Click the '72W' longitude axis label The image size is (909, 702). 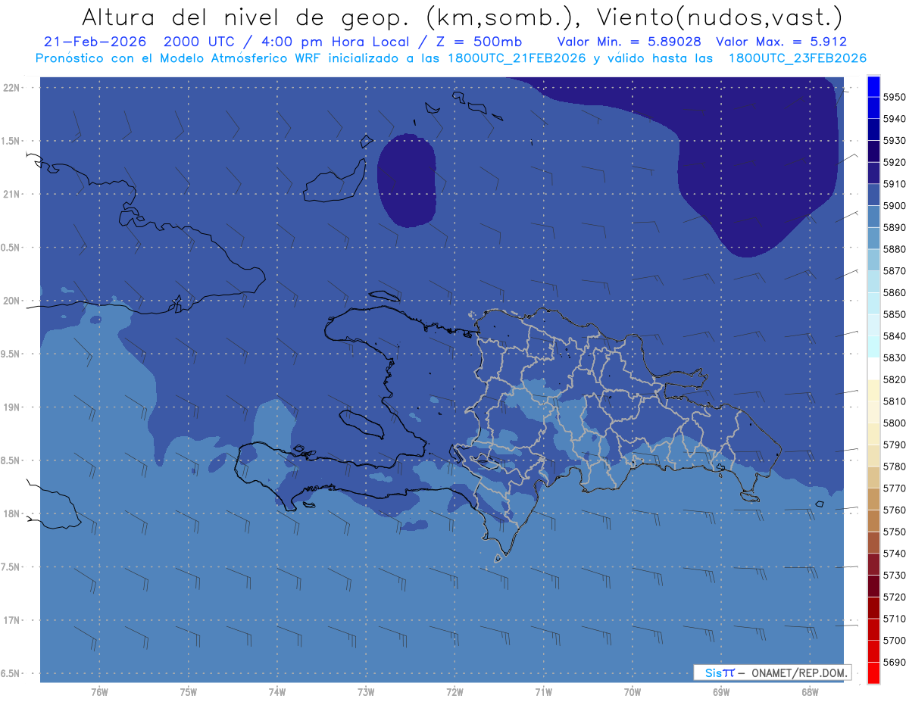454,692
